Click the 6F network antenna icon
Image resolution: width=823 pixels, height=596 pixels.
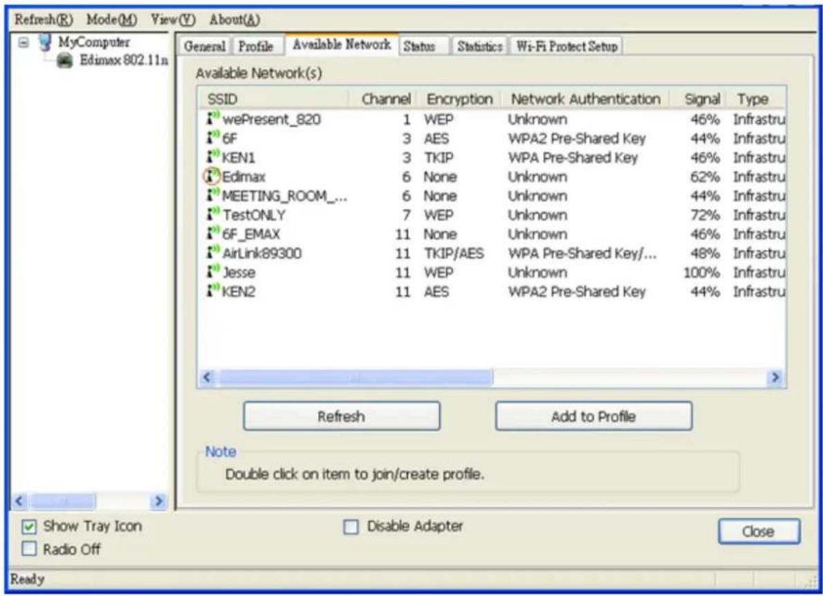[212, 138]
